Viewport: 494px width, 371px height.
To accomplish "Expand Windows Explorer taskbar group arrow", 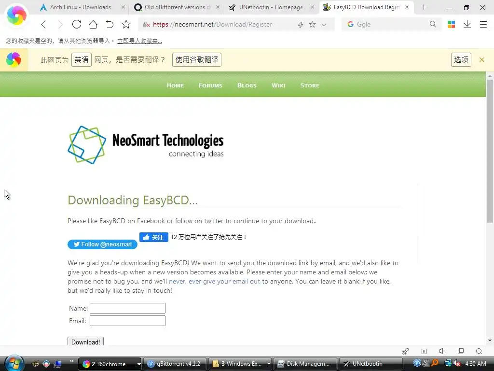I will (269, 364).
